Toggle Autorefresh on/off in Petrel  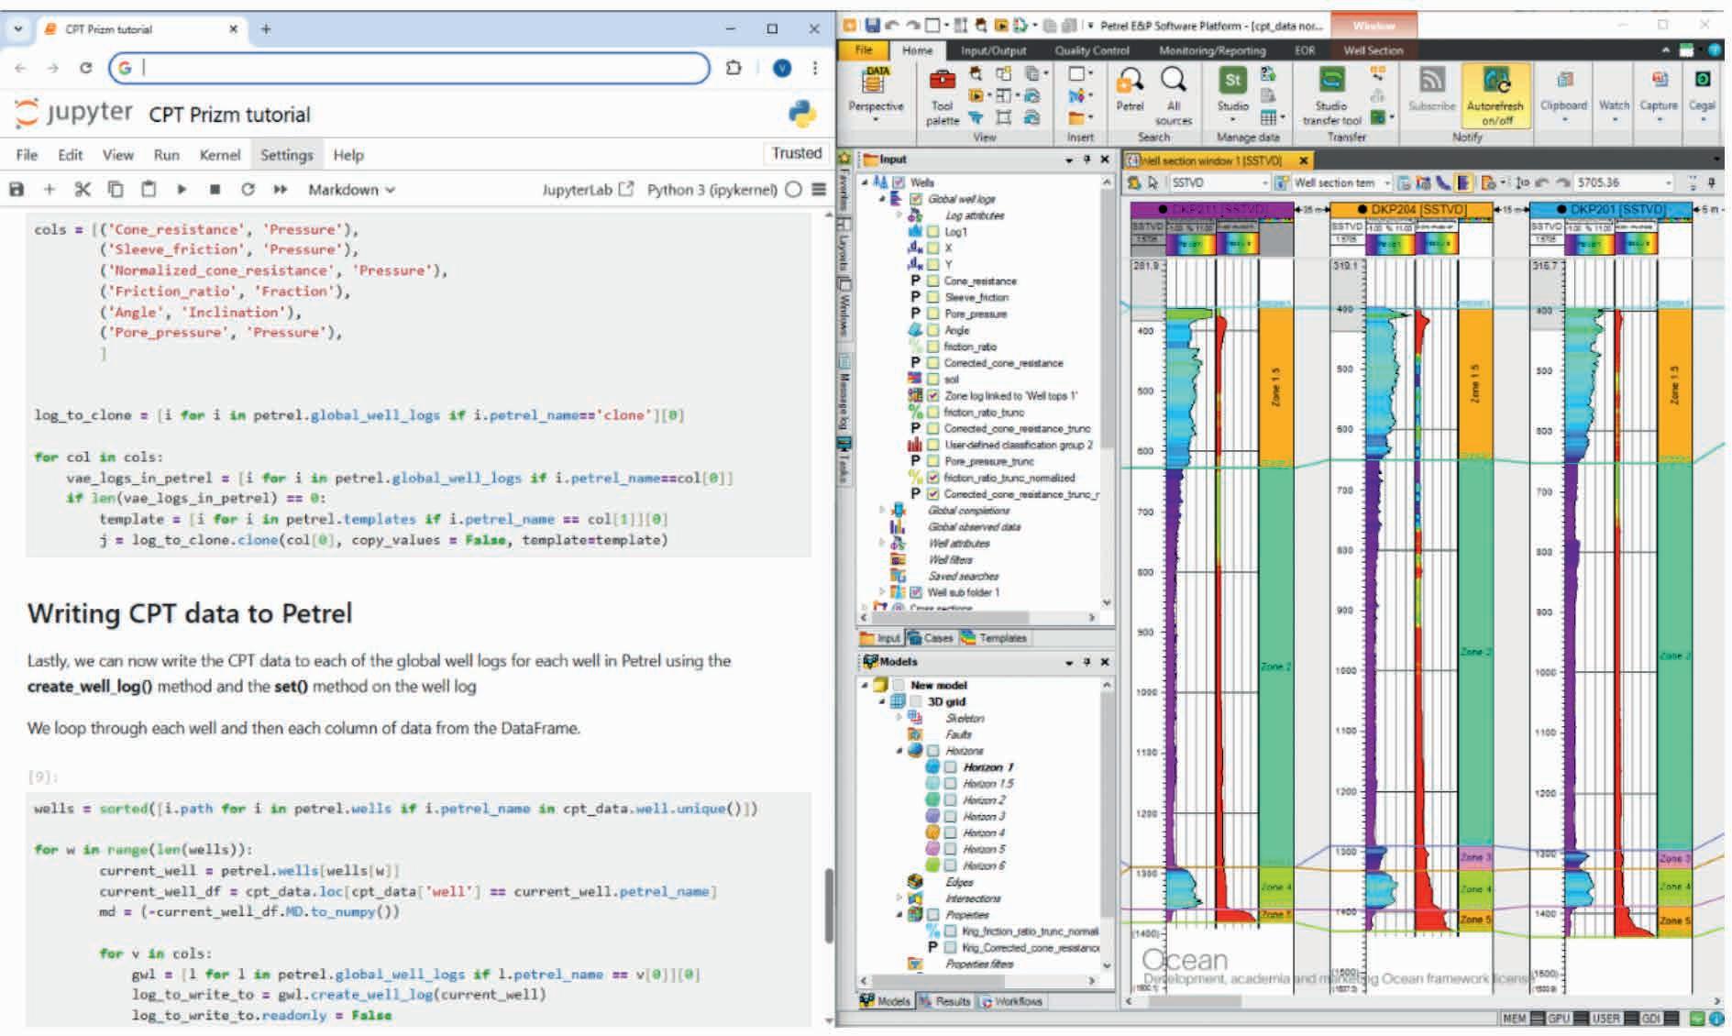coord(1495,96)
